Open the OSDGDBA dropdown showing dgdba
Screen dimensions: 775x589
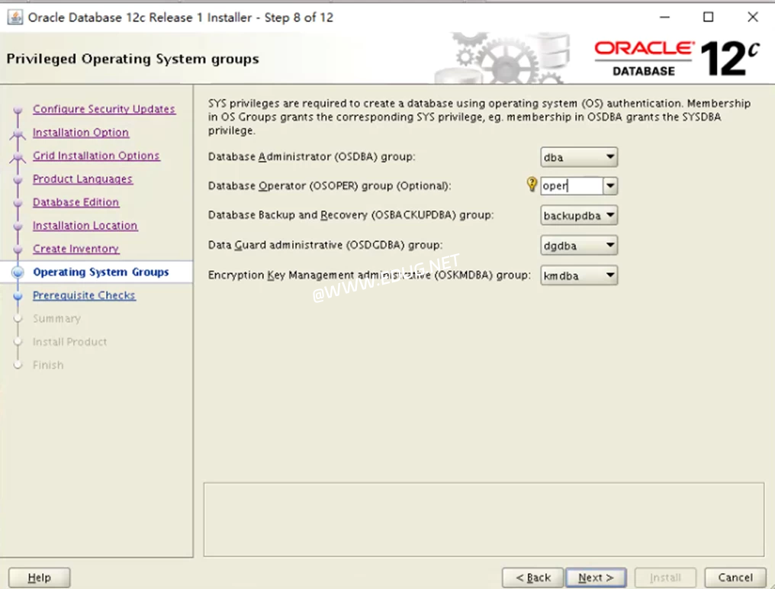579,246
